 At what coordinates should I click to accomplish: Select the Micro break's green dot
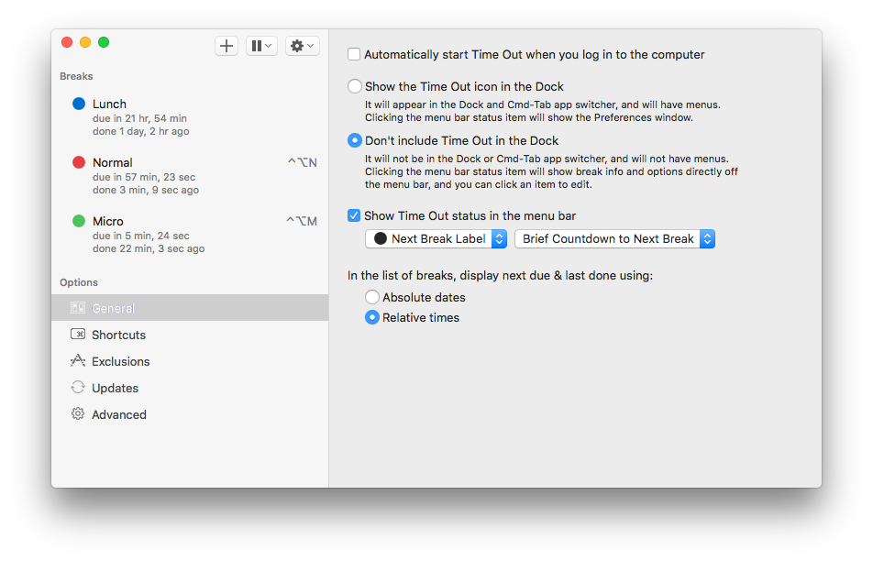(79, 221)
